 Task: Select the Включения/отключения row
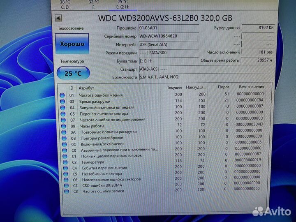click(162, 143)
